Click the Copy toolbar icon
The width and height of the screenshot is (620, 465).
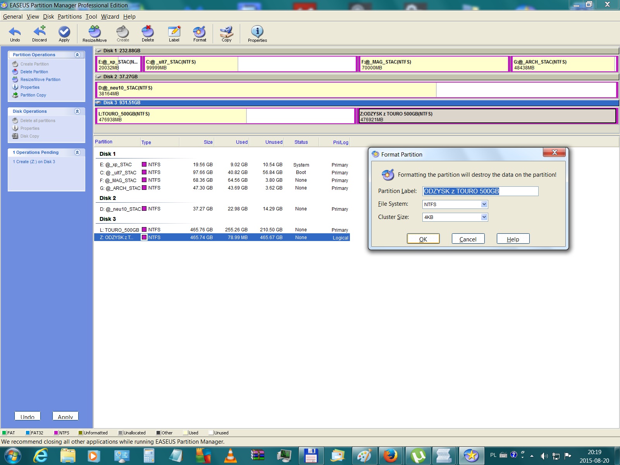(226, 34)
